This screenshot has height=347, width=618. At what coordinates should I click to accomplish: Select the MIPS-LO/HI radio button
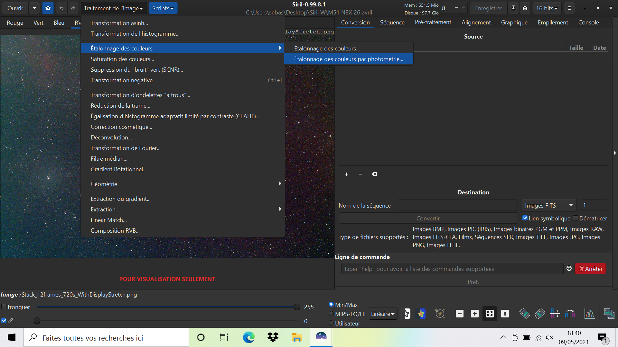coord(331,314)
